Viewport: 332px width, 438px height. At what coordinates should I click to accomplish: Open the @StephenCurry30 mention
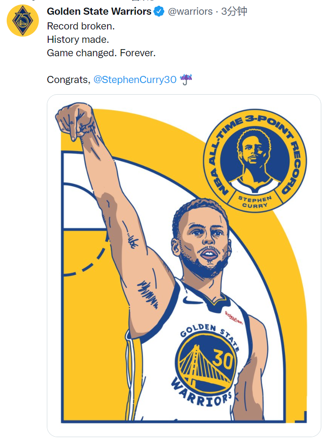(135, 80)
